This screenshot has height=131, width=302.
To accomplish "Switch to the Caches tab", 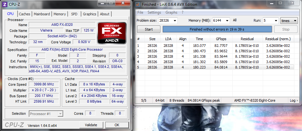I will [25, 14].
